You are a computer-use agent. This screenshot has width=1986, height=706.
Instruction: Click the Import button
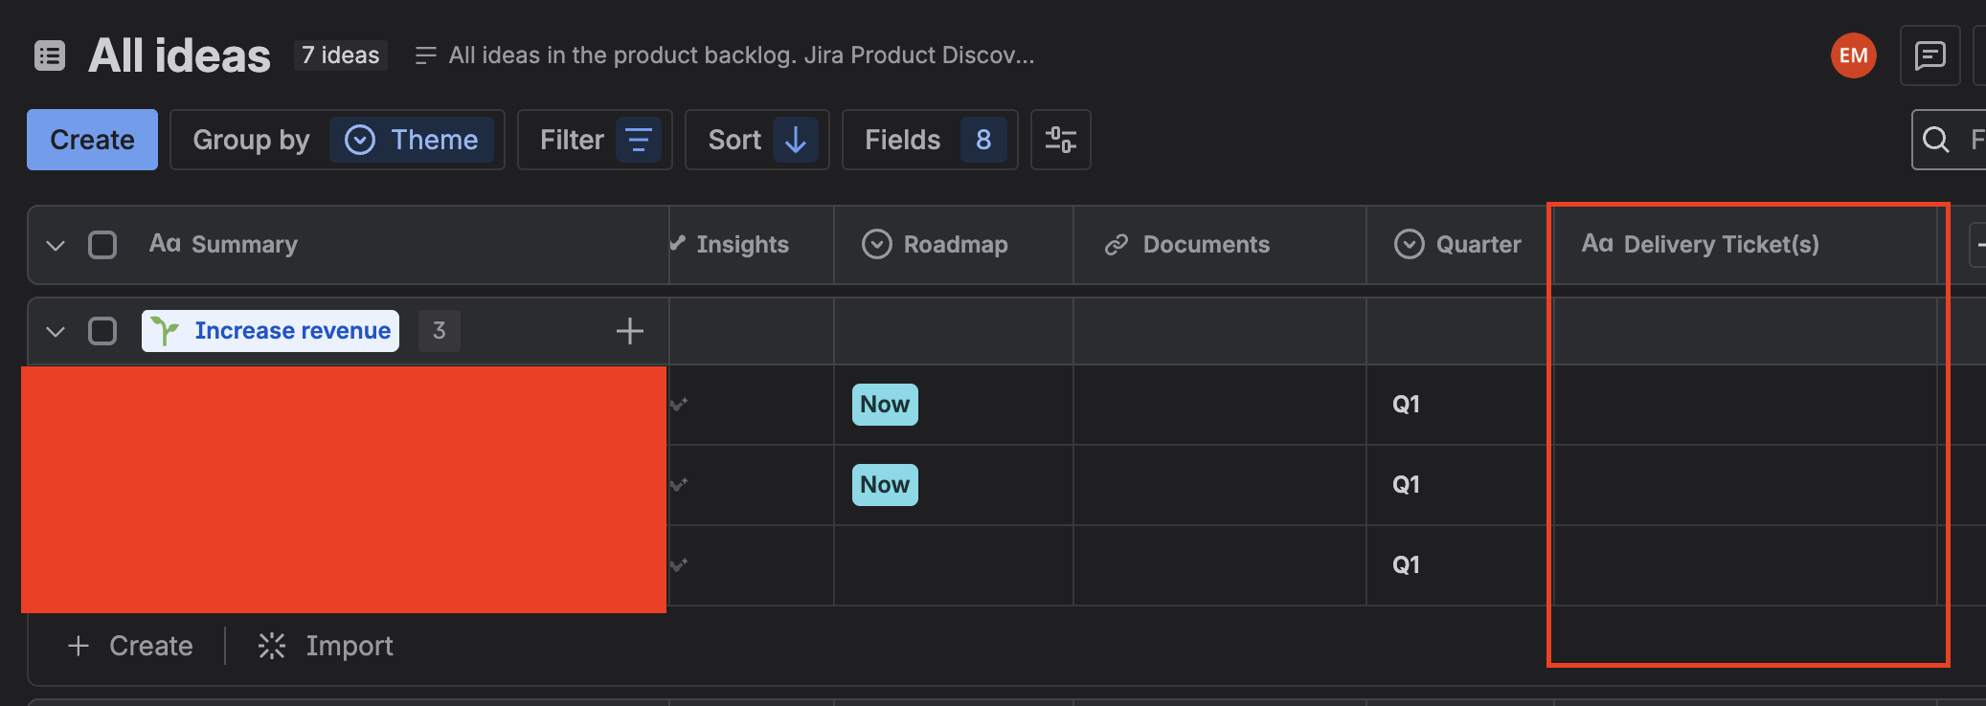click(x=326, y=646)
